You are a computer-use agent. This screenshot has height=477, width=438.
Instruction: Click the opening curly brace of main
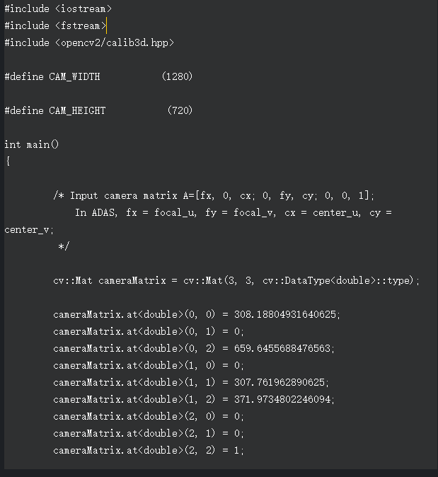point(8,161)
